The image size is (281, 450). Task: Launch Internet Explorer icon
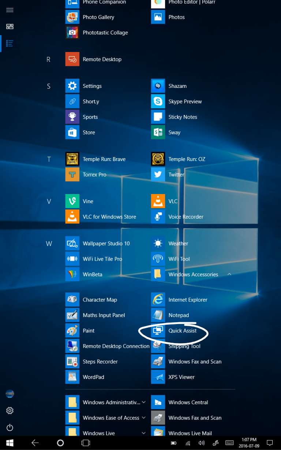tap(158, 300)
